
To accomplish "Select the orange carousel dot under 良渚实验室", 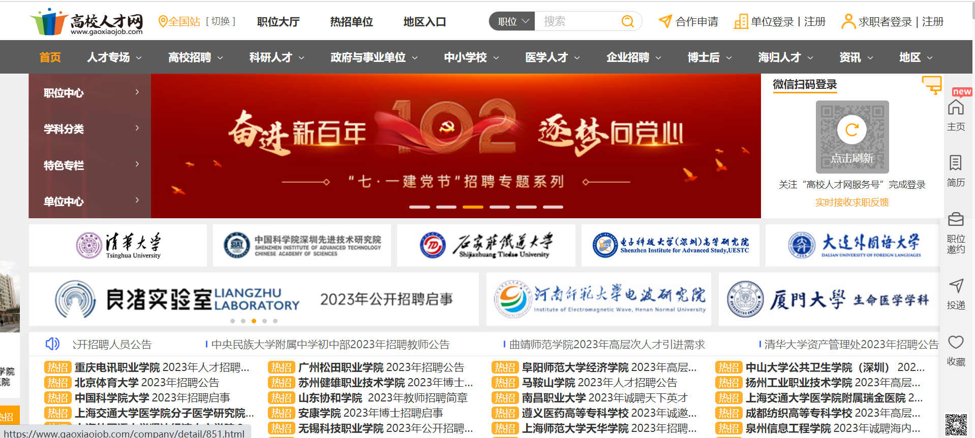I will (x=254, y=321).
